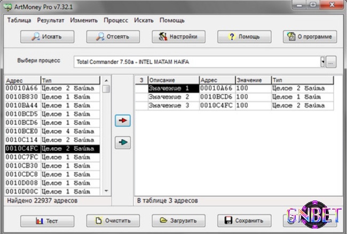Click the ellipsis button next to process field
Screen dimensions: 347x234
[x=331, y=62]
